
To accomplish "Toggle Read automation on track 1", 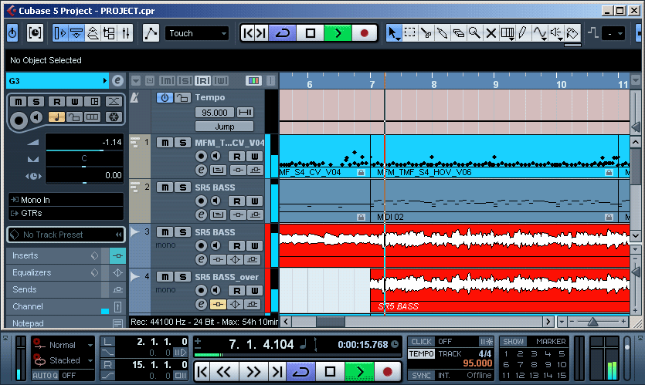I will 237,157.
